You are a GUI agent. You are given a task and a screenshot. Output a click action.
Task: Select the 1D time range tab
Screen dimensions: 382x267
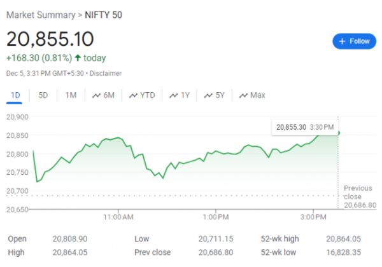click(15, 95)
